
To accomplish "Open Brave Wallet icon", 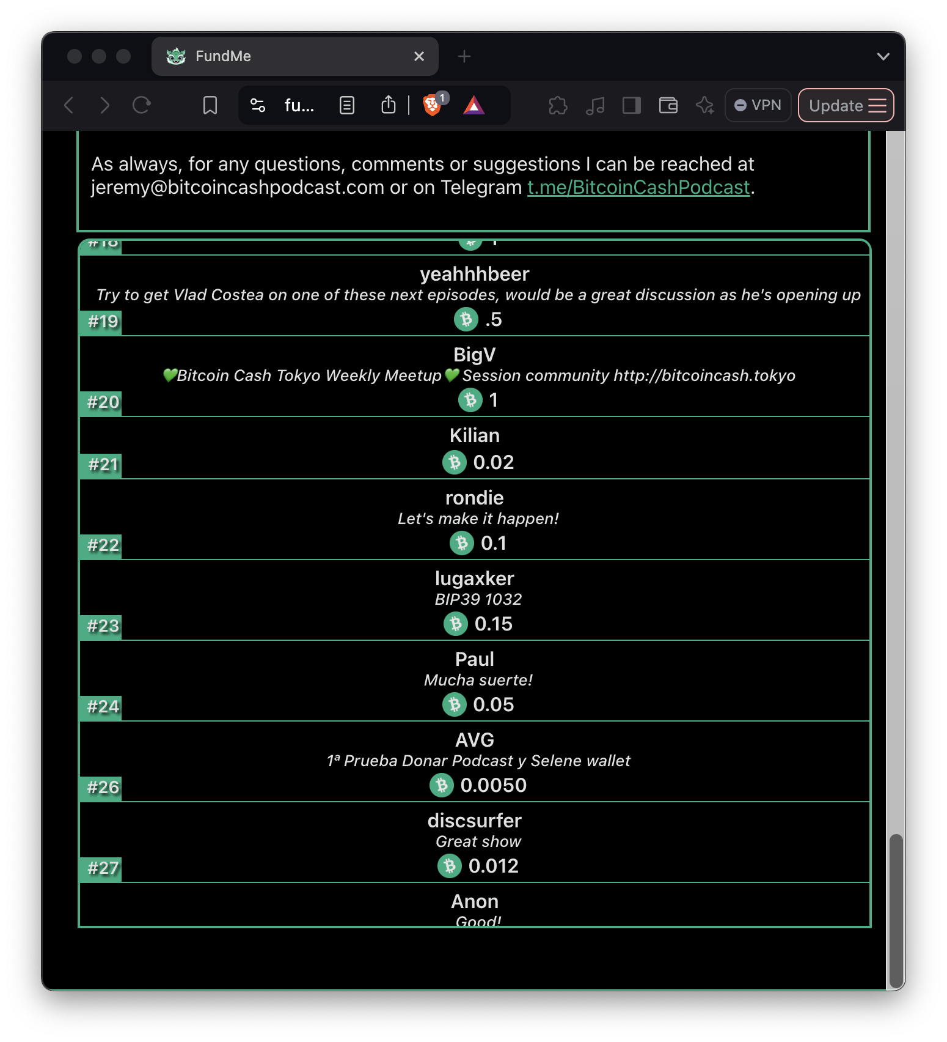I will [668, 106].
